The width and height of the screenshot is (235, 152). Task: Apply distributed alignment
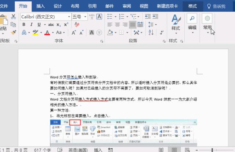[x=140, y=25]
